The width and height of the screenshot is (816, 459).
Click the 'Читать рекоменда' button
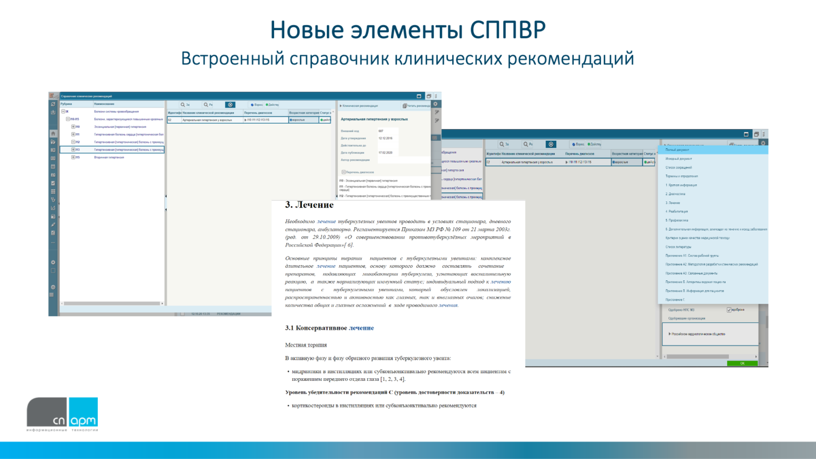click(x=416, y=106)
